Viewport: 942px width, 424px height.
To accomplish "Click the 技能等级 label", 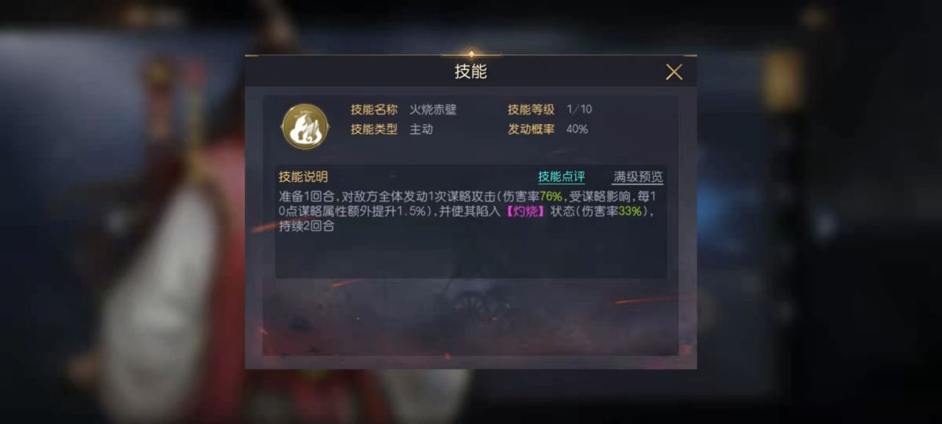I will pos(531,110).
